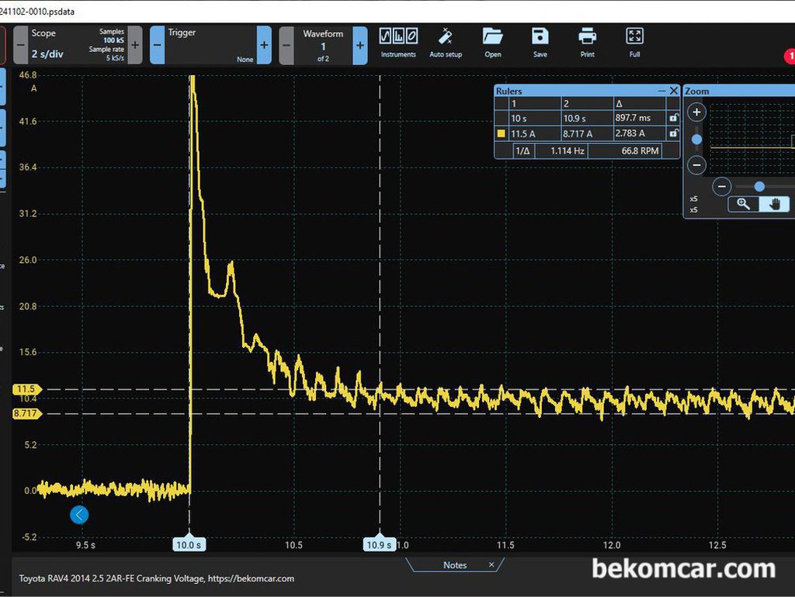Save the waveform file
The height and width of the screenshot is (597, 795).
pyautogui.click(x=540, y=43)
